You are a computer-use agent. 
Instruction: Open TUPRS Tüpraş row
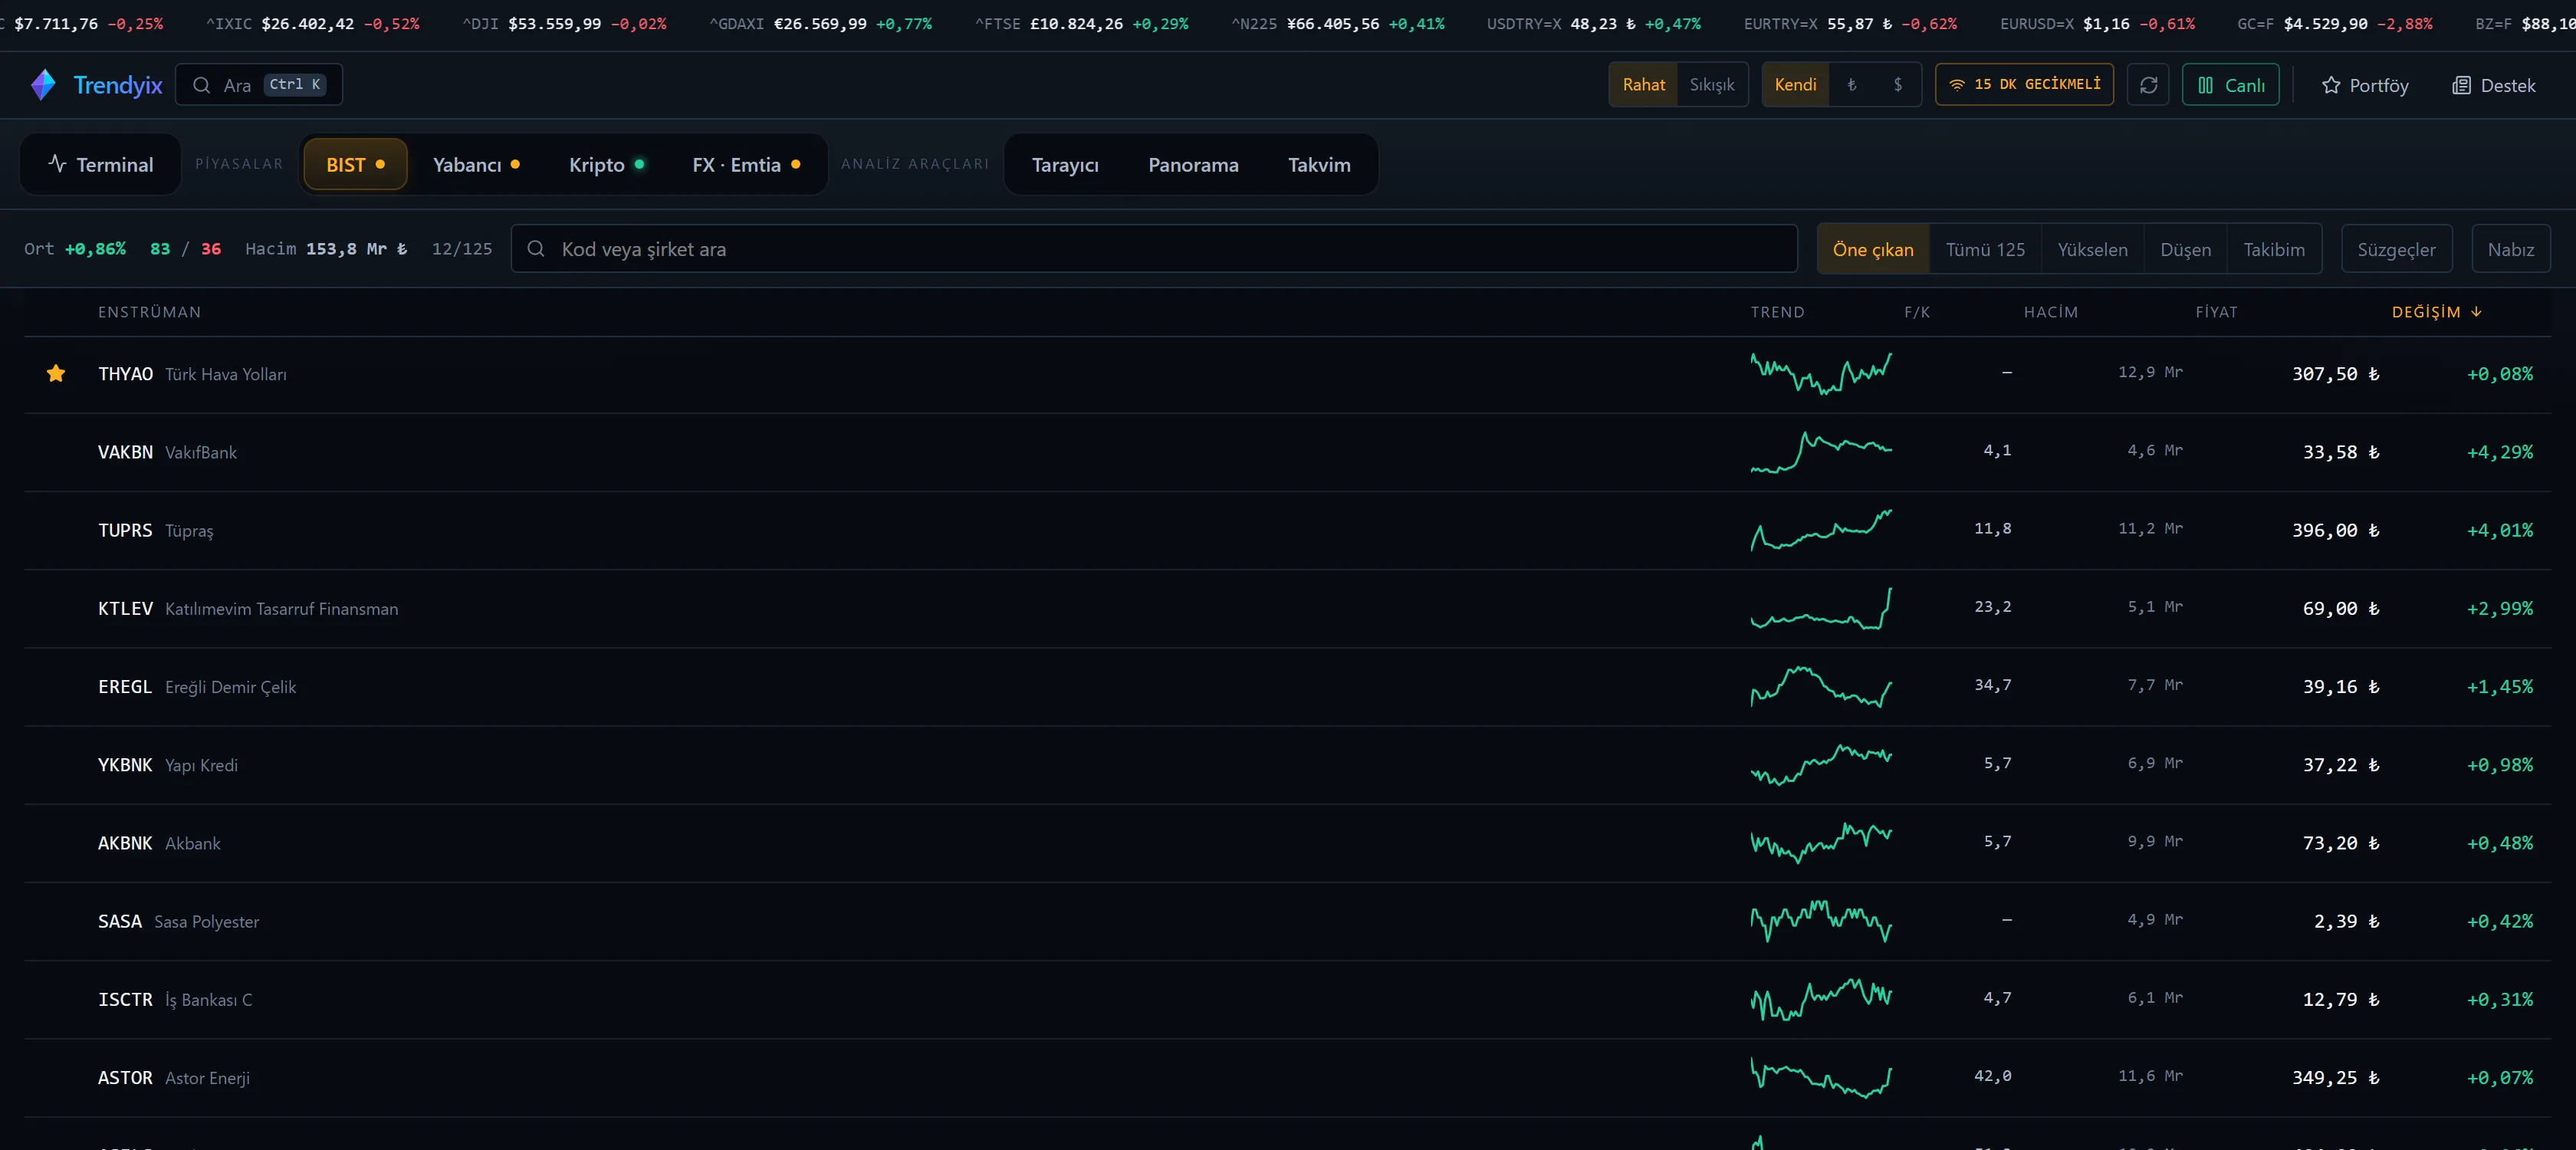[1287, 530]
